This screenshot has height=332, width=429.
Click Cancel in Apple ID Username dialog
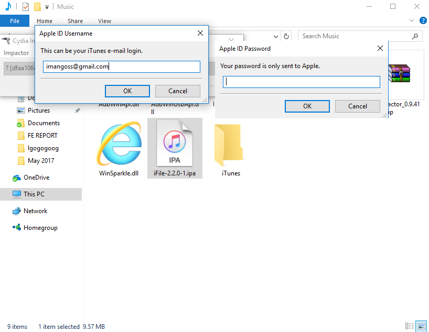(x=178, y=91)
